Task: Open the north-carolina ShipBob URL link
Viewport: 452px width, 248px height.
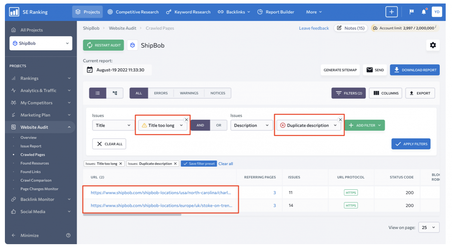Action: (161, 193)
